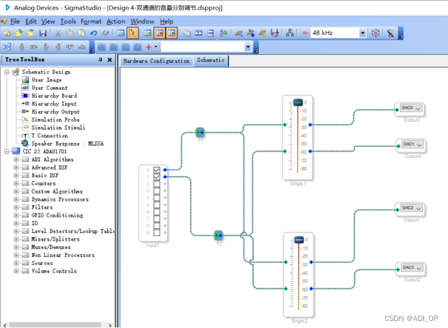The image size is (448, 328).
Task: Select Speaker Response MLSSA item
Action: pos(67,144)
